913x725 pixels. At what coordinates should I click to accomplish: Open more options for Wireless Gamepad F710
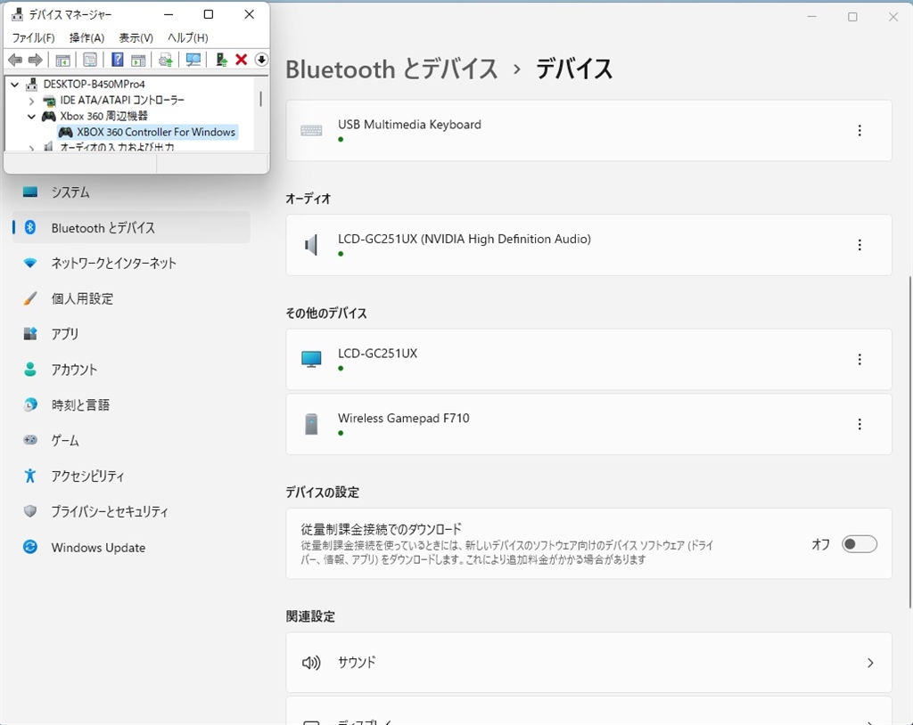(860, 424)
